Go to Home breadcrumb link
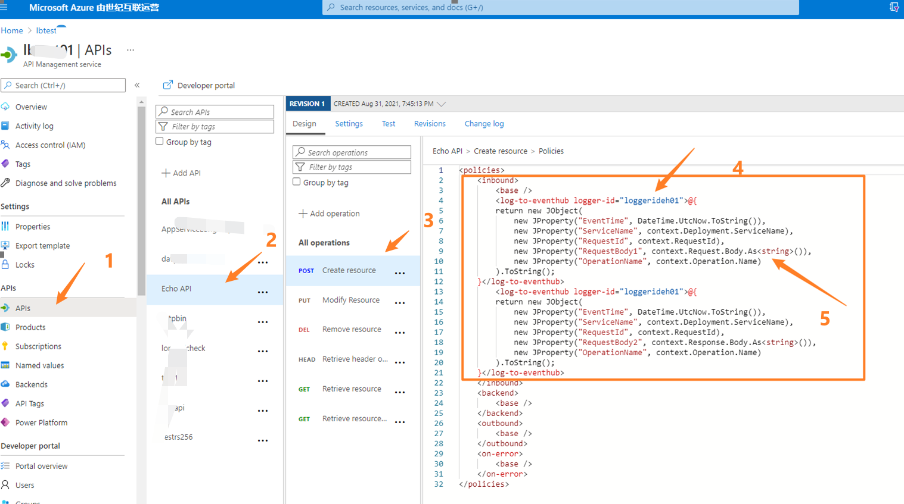The image size is (904, 504). click(12, 30)
